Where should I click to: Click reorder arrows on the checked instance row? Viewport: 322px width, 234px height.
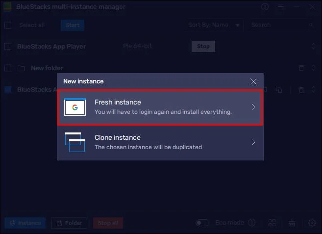(313, 89)
